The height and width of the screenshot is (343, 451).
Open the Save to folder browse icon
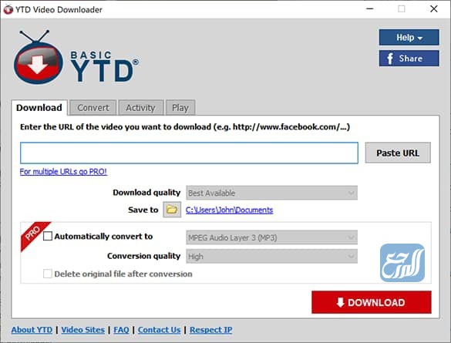(172, 210)
